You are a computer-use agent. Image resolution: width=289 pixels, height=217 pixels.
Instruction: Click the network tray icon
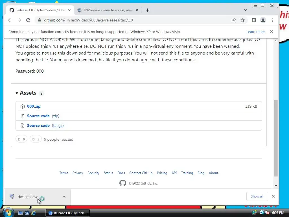[x=262, y=212]
